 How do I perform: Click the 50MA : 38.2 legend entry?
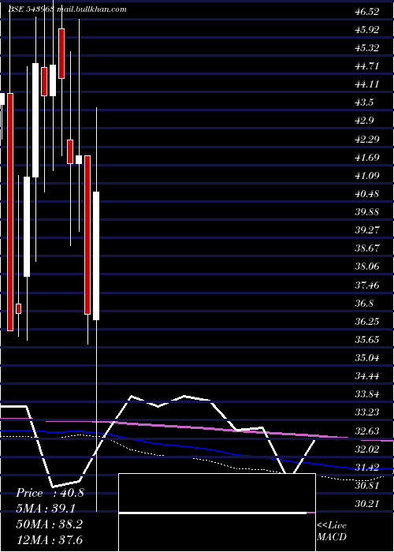(49, 524)
